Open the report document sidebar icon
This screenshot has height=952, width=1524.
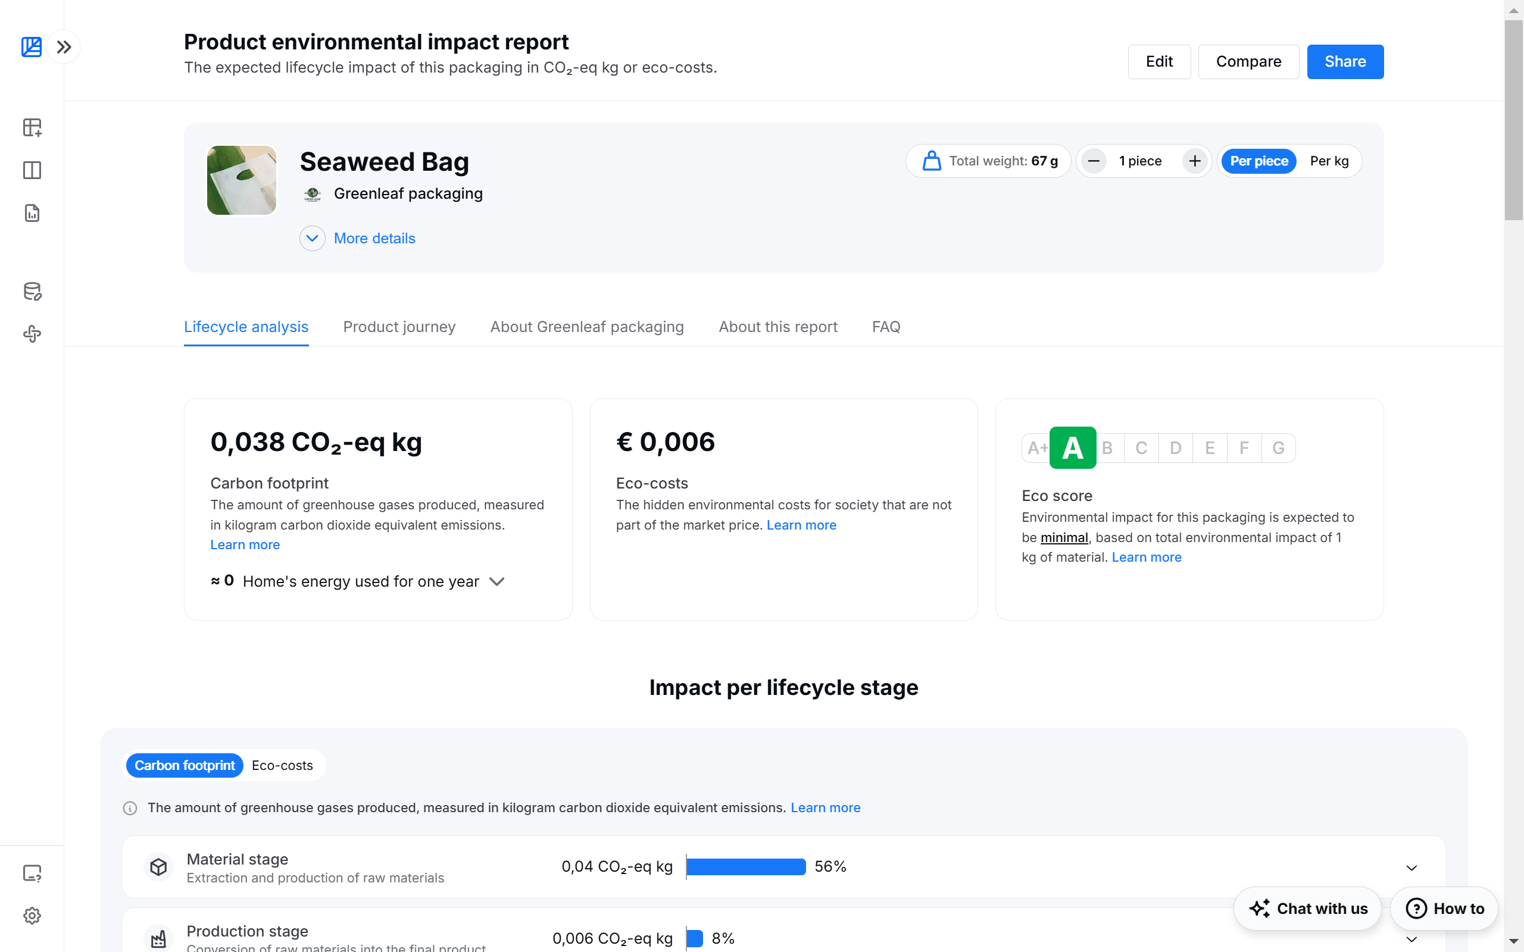click(x=32, y=213)
